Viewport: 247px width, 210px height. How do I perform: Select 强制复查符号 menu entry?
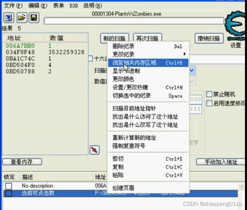pyautogui.click(x=148, y=146)
